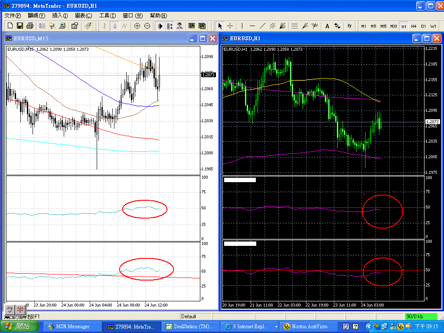Click the New Order icon

click(75, 26)
